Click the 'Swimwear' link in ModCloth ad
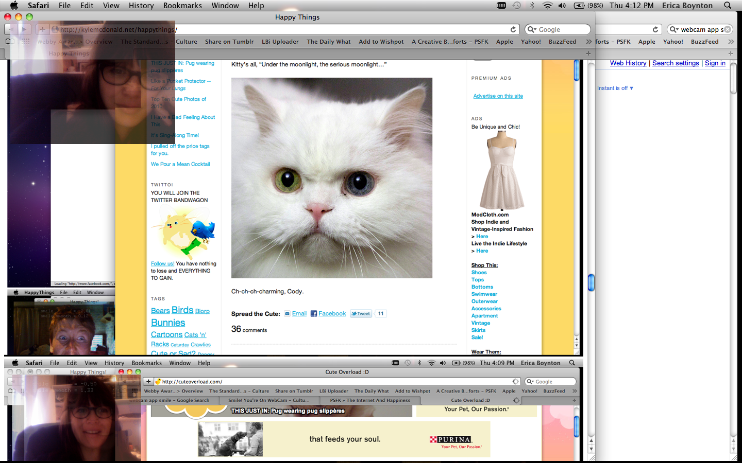The height and width of the screenshot is (463, 742). pyautogui.click(x=484, y=294)
